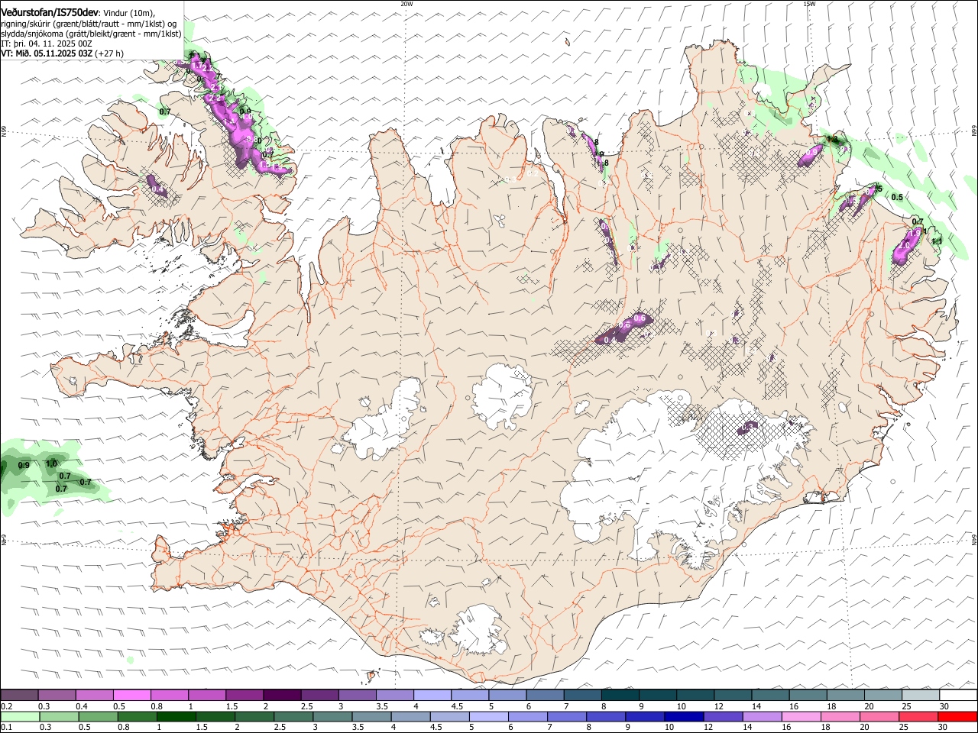978x733 pixels.
Task: Click the snow scale swatch starting at 6
Action: 543,696
